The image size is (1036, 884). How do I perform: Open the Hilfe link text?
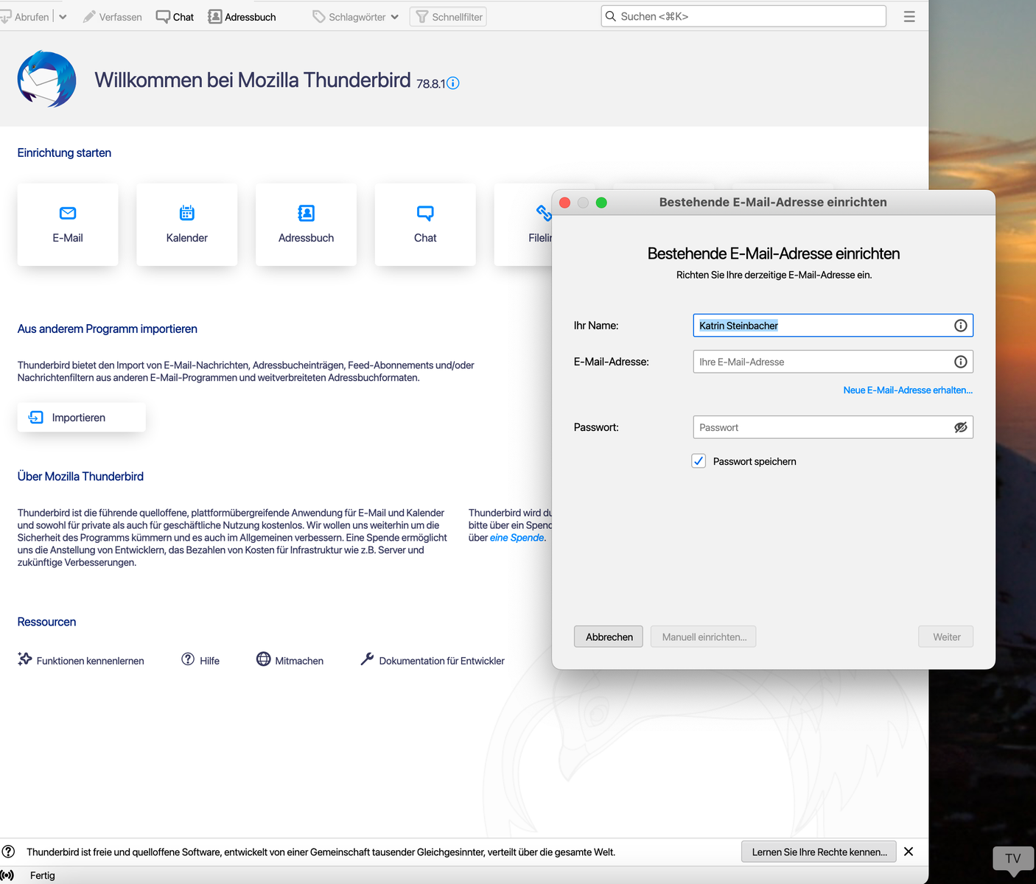coord(210,661)
